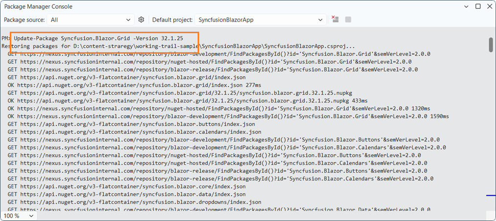Image resolution: width=496 pixels, height=221 pixels.
Task: Open the 100 % zoom level dropdown
Action: (19, 216)
